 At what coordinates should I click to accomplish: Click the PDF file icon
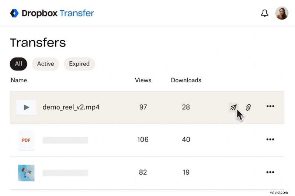pyautogui.click(x=26, y=140)
